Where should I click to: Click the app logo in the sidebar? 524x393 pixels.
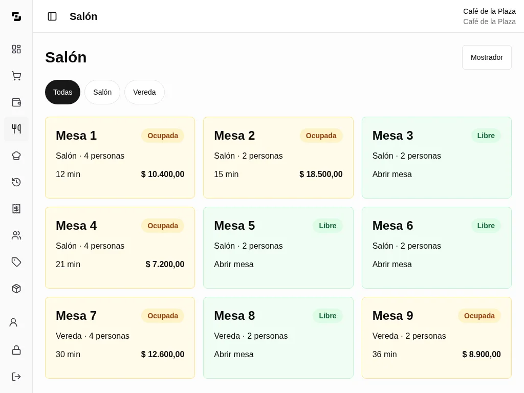click(x=16, y=16)
